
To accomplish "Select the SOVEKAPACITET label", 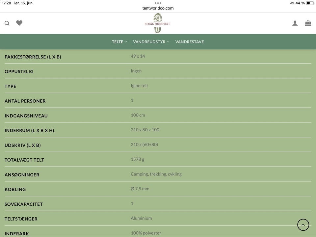I will pos(24,204).
